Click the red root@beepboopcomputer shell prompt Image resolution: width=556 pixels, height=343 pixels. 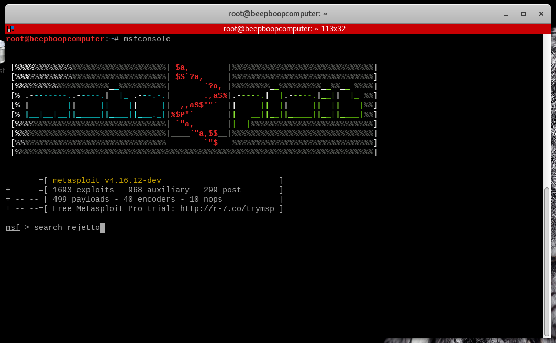(x=55, y=39)
